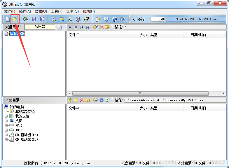Open the 工具(T) menu
229x168 pixels.
[x=57, y=11]
